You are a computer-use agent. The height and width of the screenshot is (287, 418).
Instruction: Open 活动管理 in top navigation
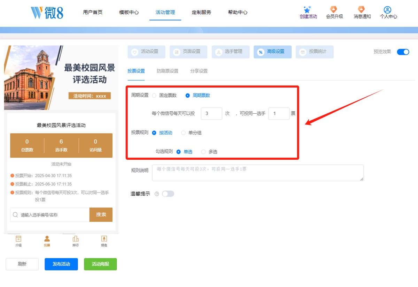pyautogui.click(x=165, y=12)
